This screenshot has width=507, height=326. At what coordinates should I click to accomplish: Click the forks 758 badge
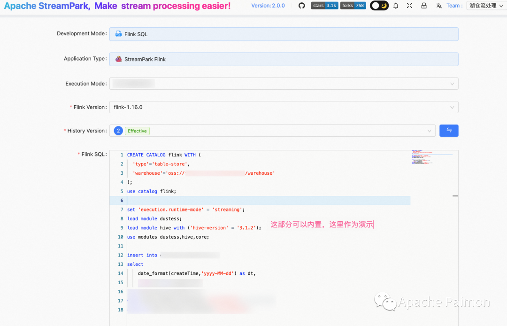[x=353, y=6]
